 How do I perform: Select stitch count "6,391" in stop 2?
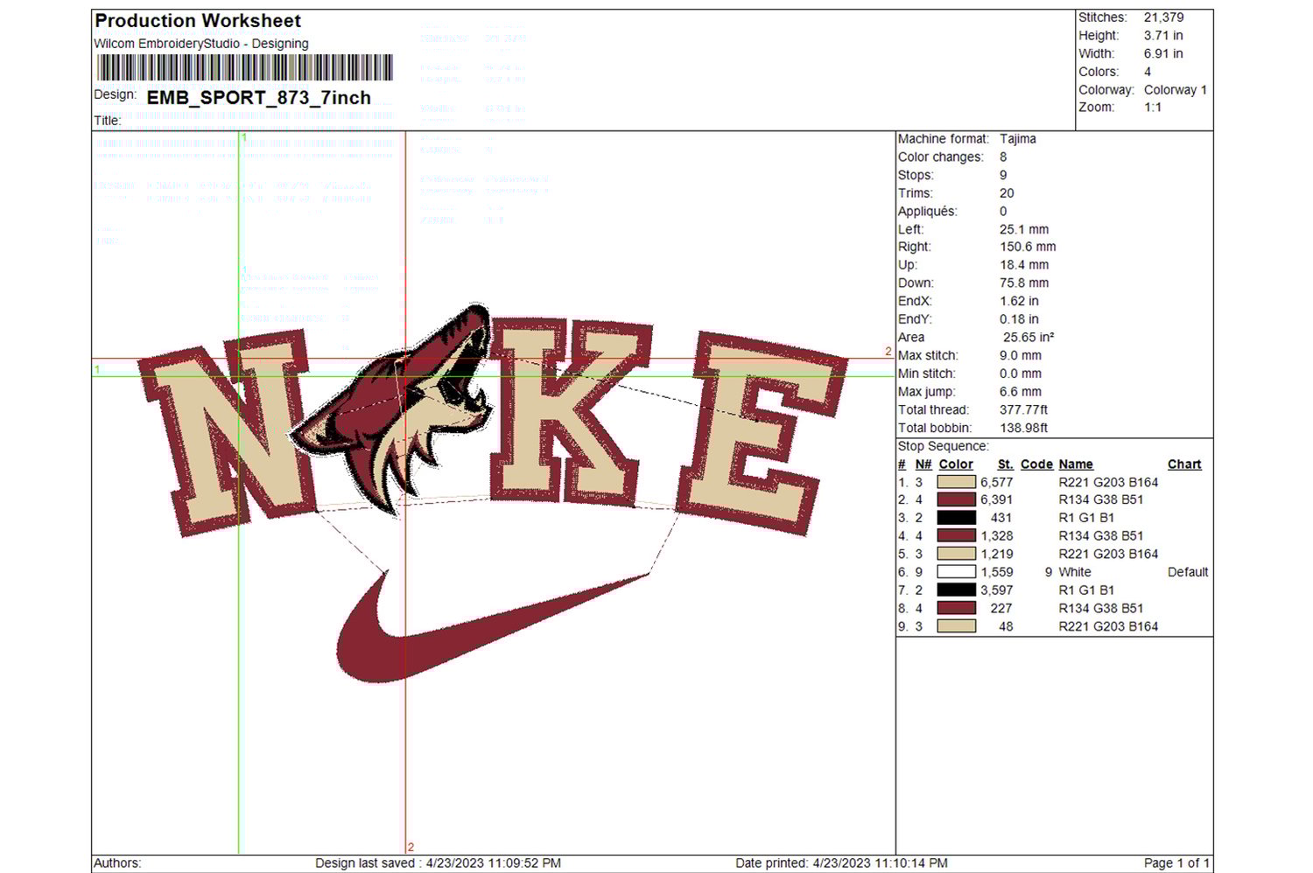997,499
